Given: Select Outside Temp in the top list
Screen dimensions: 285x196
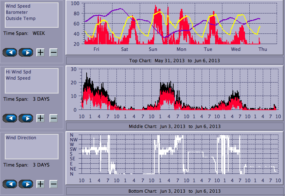Looking at the screenshot, I should coord(20,19).
